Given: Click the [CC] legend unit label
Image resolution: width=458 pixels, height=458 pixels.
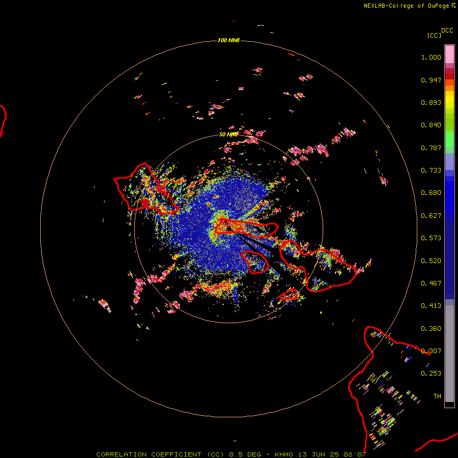Looking at the screenshot, I should tap(434, 35).
